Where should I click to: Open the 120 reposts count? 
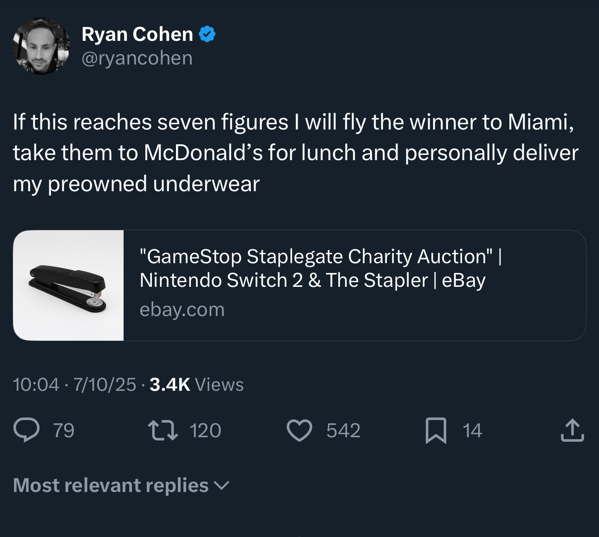(205, 431)
